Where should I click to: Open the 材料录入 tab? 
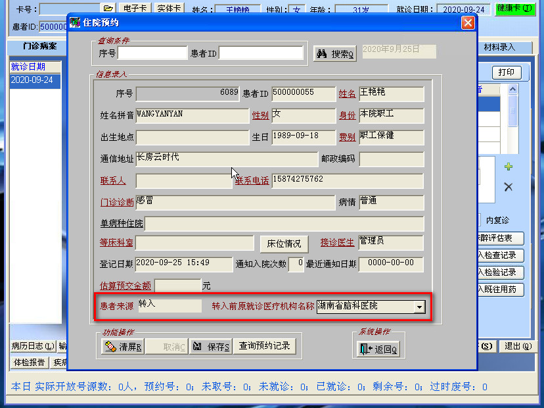point(499,47)
